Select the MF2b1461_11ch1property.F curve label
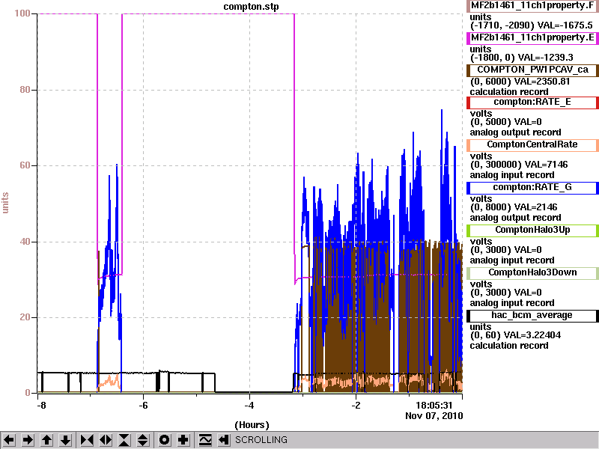 coord(532,6)
